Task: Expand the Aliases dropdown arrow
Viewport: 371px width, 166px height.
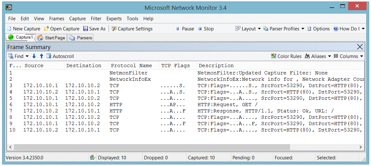Action: click(x=330, y=56)
